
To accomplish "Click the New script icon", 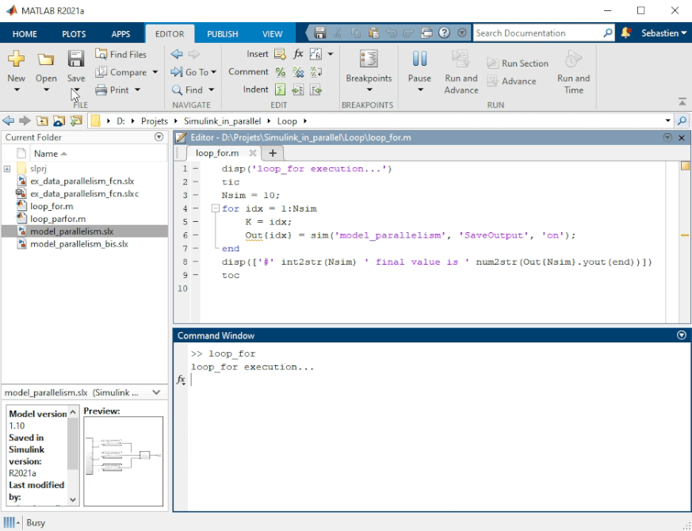I will click(x=16, y=59).
